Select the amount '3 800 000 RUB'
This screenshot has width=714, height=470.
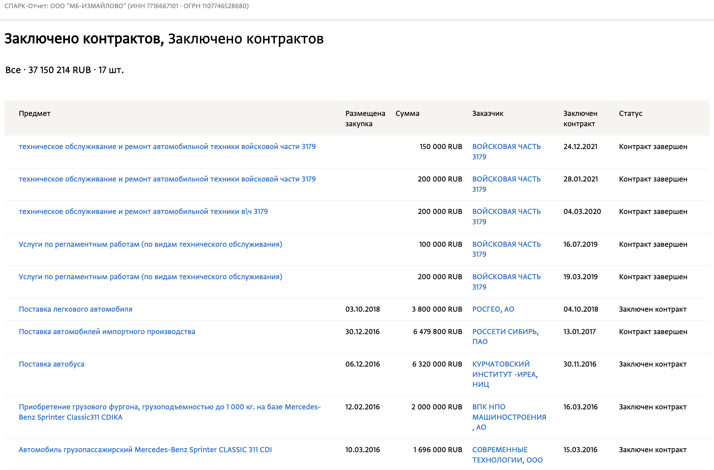tap(437, 309)
